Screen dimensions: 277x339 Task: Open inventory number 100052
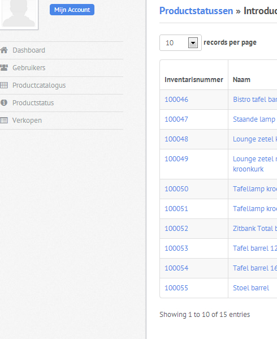[176, 229]
